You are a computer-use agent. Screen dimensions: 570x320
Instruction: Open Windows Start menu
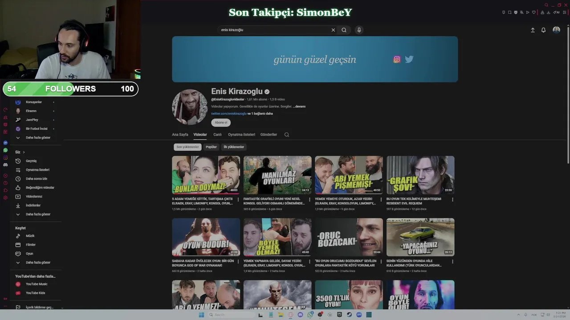[201, 315]
